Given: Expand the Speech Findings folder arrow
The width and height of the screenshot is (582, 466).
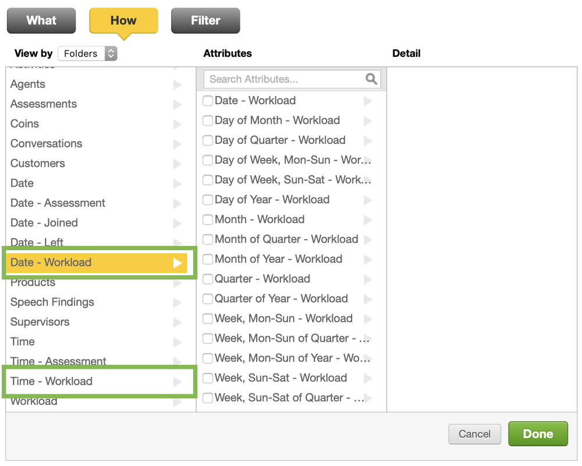Looking at the screenshot, I should click(x=178, y=302).
